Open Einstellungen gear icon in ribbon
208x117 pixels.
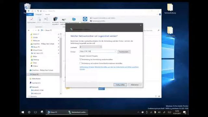[x=85, y=20]
